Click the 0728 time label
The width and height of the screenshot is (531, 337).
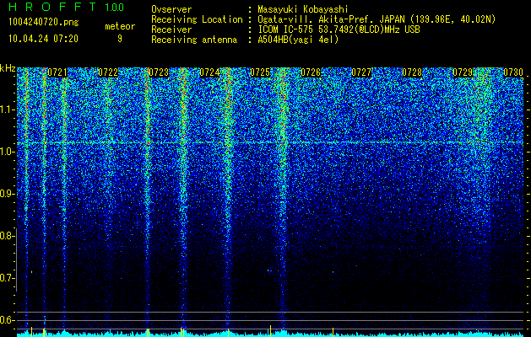(x=412, y=72)
